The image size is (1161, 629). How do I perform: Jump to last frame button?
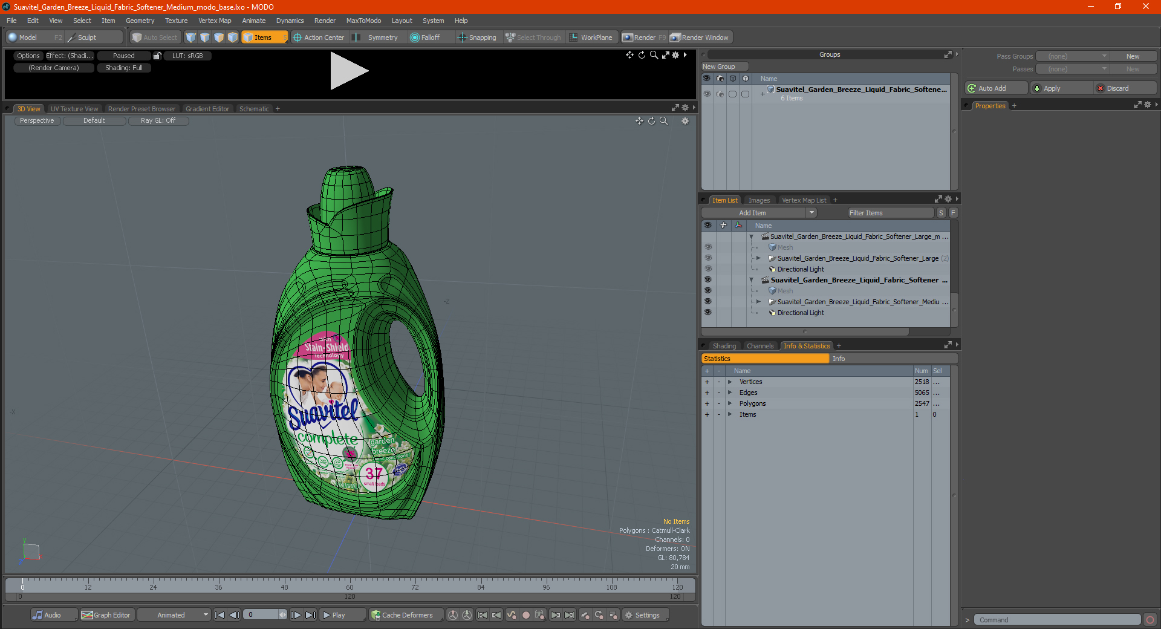point(310,615)
